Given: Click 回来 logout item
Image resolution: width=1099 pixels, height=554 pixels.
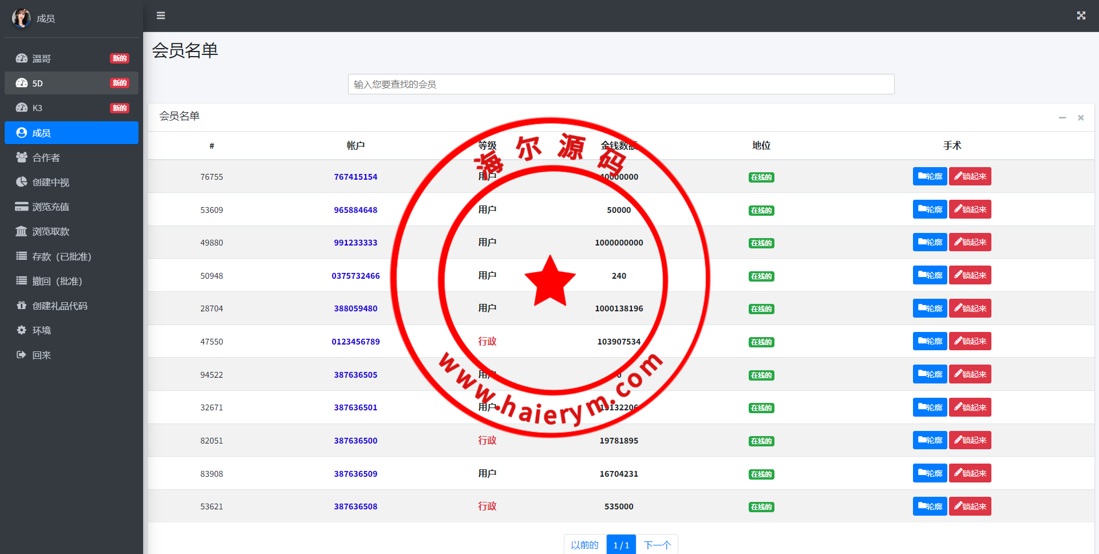Looking at the screenshot, I should [41, 355].
